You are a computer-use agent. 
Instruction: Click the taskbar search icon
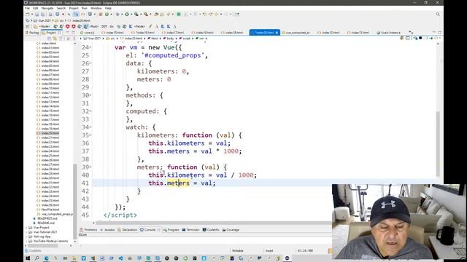[x=37, y=258]
